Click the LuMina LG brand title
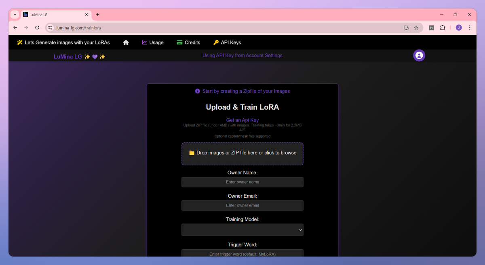 (x=80, y=57)
